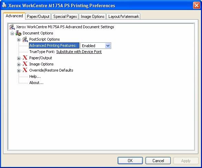Screen dimensions: 202x168
Task: Confirm settings with the OK button
Action: pos(130,161)
